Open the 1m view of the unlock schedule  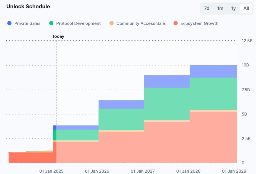(x=220, y=8)
